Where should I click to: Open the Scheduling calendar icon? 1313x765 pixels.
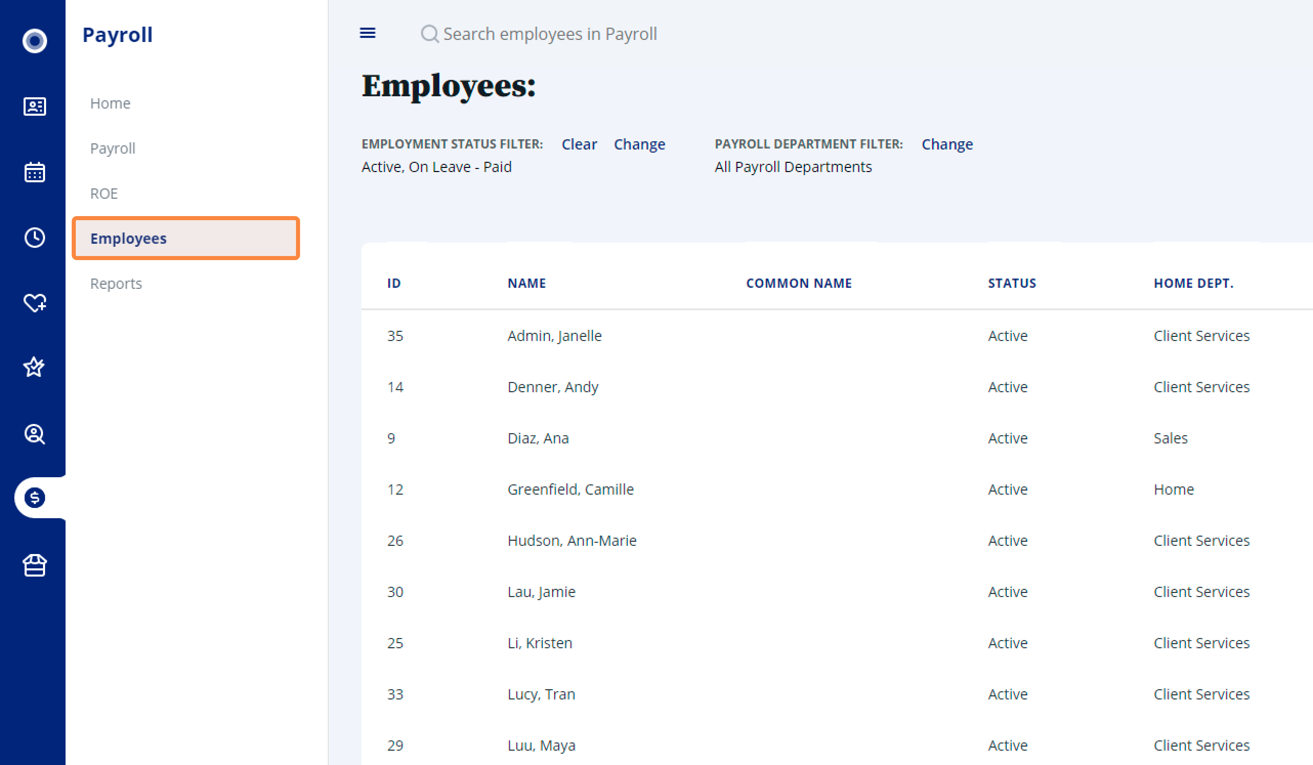(34, 172)
